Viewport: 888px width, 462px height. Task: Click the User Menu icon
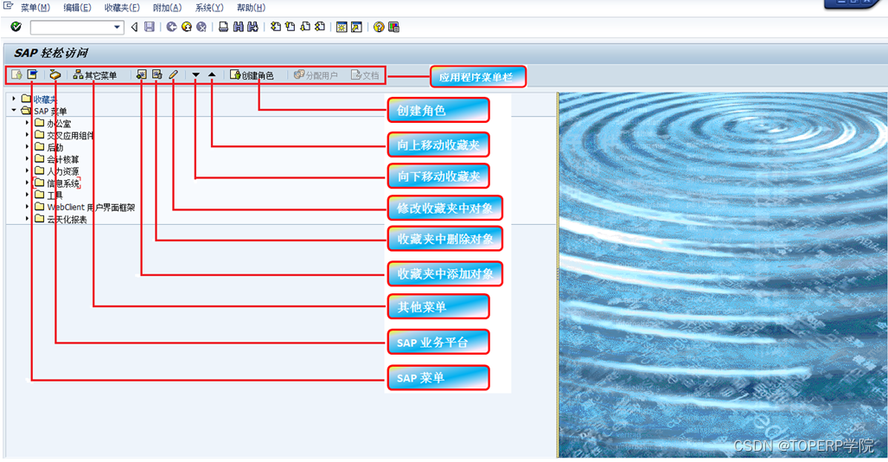pyautogui.click(x=17, y=74)
